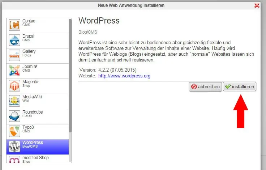Image resolution: width=266 pixels, height=170 pixels.
Task: Click the Wiki label under MediaWiki
Action: (x=26, y=101)
